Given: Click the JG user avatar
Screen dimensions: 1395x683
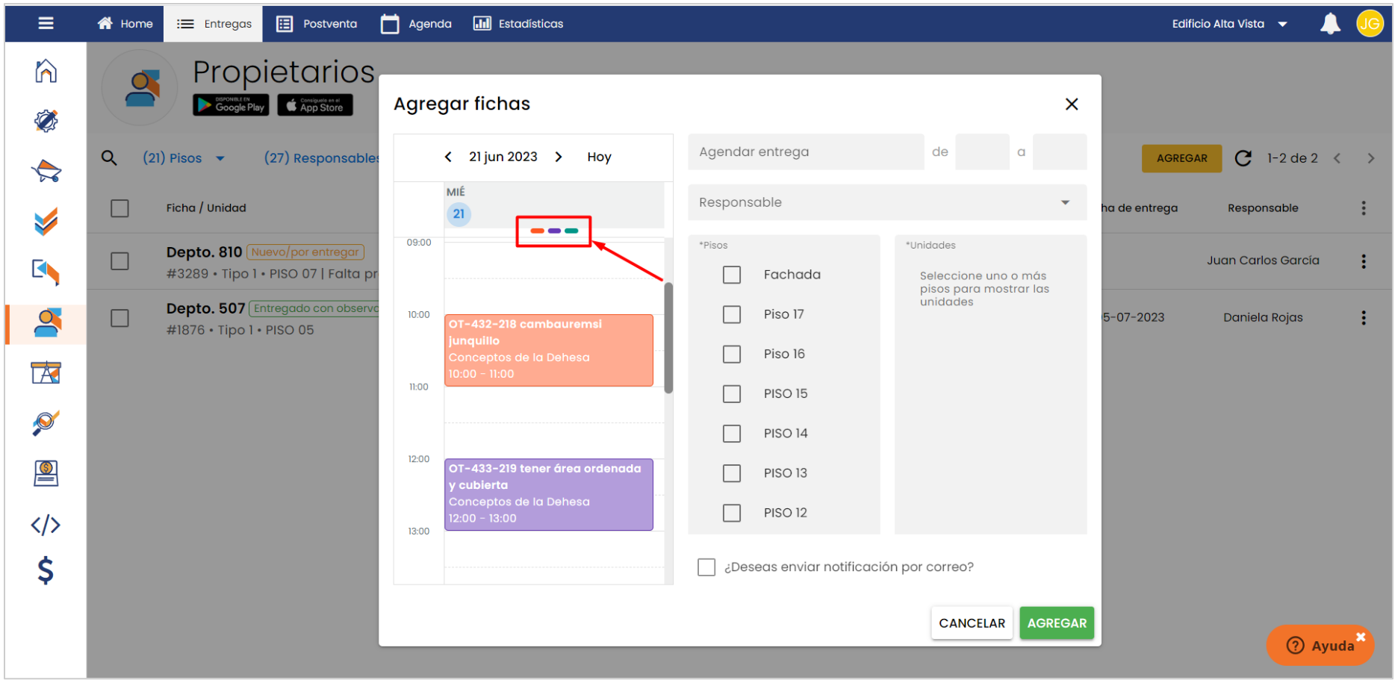Looking at the screenshot, I should click(x=1370, y=24).
